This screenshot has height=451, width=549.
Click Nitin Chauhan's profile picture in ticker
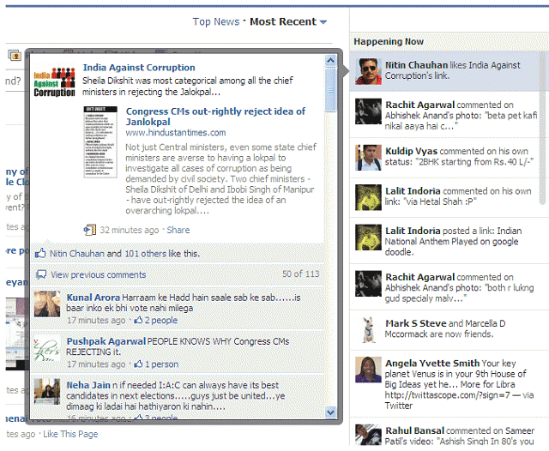click(369, 71)
